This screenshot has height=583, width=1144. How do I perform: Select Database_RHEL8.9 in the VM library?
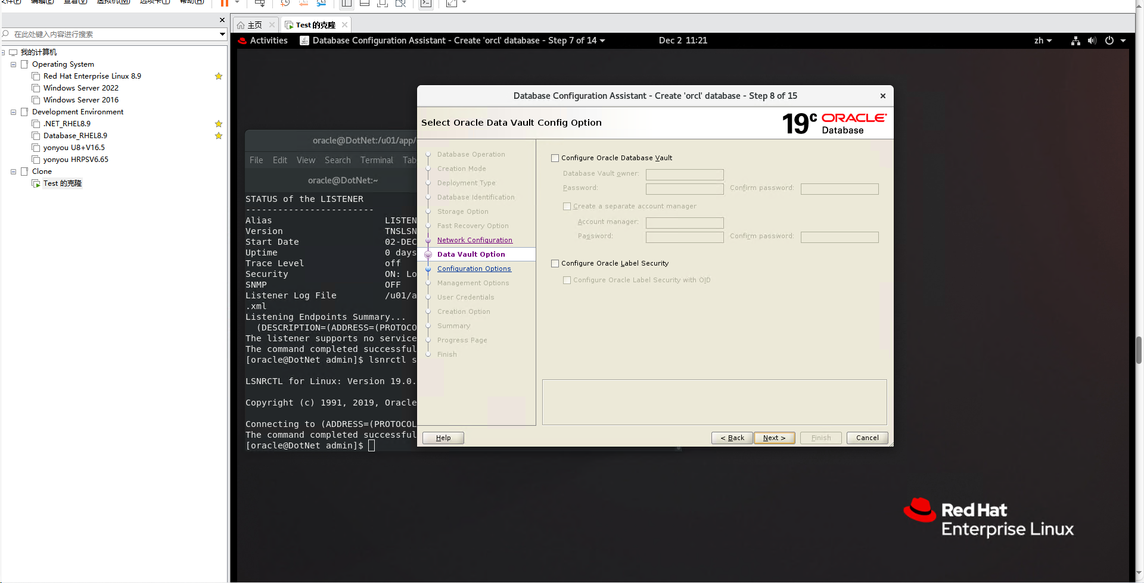pos(75,136)
